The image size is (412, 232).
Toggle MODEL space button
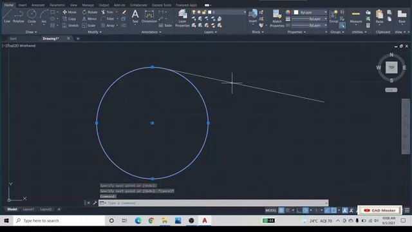(x=271, y=210)
